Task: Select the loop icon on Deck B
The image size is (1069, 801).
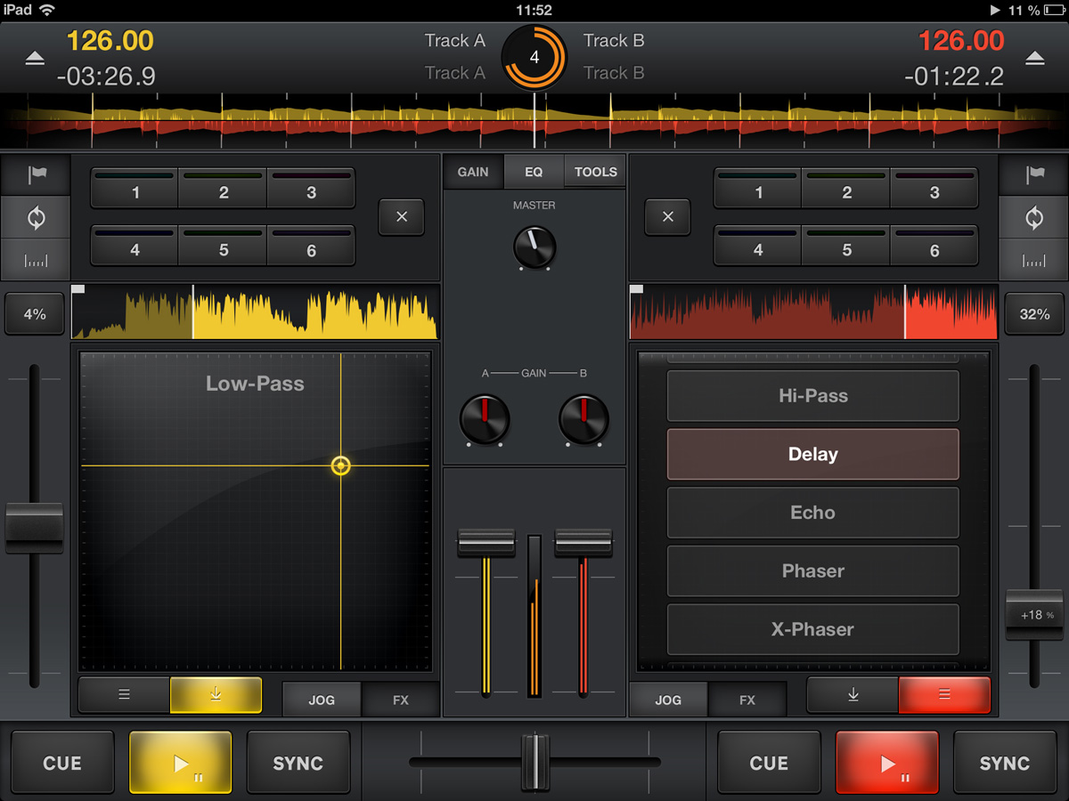Action: tap(1034, 217)
